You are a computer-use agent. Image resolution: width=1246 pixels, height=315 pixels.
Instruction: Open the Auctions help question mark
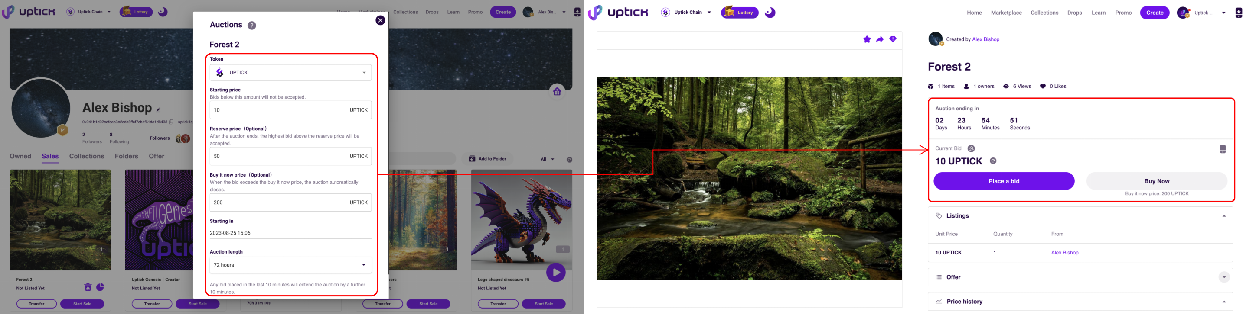tap(251, 26)
